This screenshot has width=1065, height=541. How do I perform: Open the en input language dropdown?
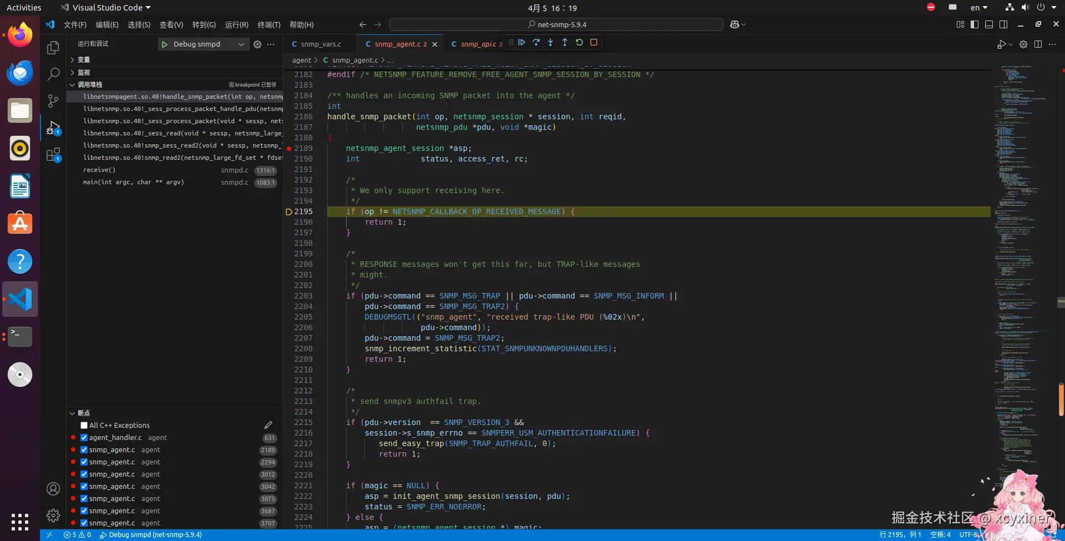(x=979, y=8)
